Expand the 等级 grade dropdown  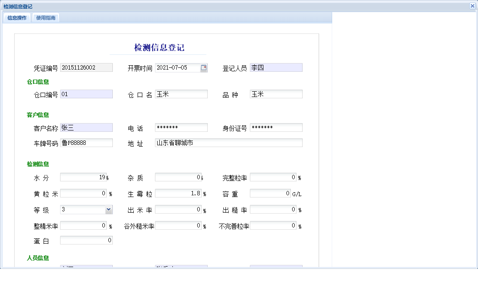pyautogui.click(x=109, y=209)
